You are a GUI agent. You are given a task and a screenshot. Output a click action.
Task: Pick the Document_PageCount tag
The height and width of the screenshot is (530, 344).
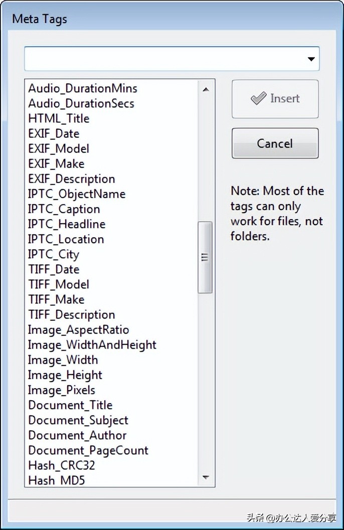tap(88, 451)
